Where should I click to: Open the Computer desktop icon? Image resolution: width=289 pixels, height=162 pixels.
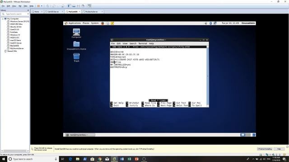(76, 33)
